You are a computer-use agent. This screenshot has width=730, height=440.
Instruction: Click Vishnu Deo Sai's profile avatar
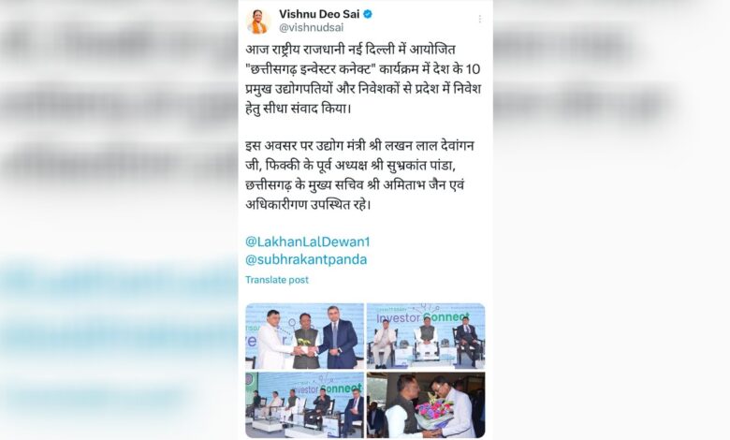(x=258, y=22)
